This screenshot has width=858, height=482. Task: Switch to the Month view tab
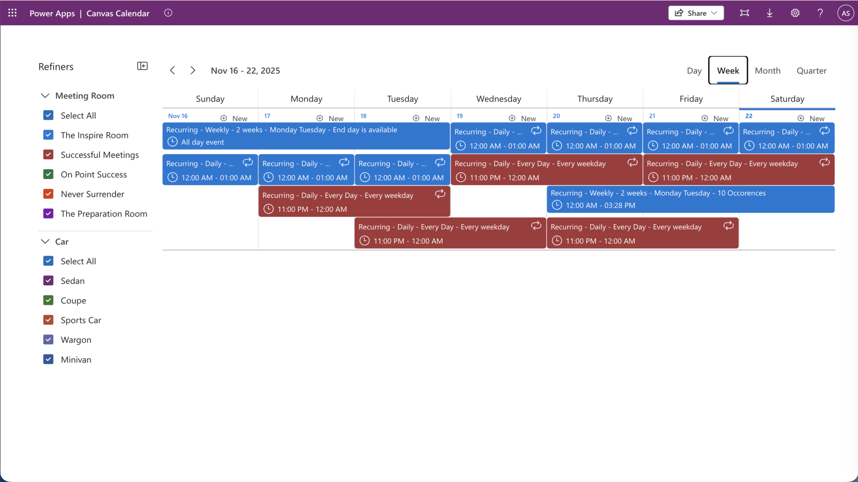tap(767, 71)
